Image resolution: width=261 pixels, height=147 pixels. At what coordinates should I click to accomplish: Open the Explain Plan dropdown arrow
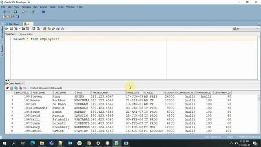pos(20,29)
